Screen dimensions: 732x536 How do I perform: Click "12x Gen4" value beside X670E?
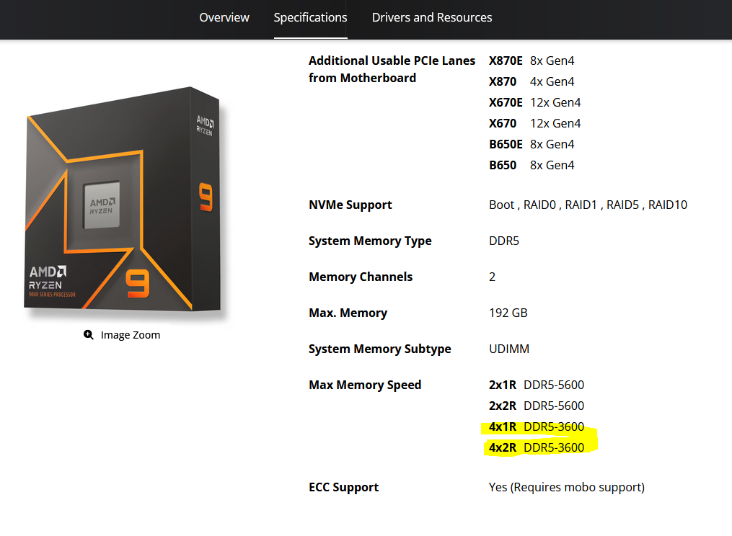click(x=555, y=102)
